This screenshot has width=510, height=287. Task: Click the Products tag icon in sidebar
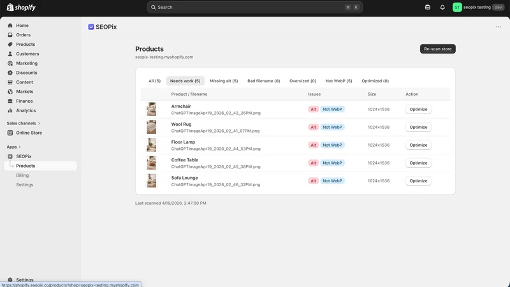(10, 44)
